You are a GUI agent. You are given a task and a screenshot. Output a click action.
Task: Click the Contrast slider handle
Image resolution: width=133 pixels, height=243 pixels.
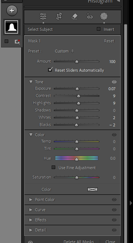[x=78, y=96]
